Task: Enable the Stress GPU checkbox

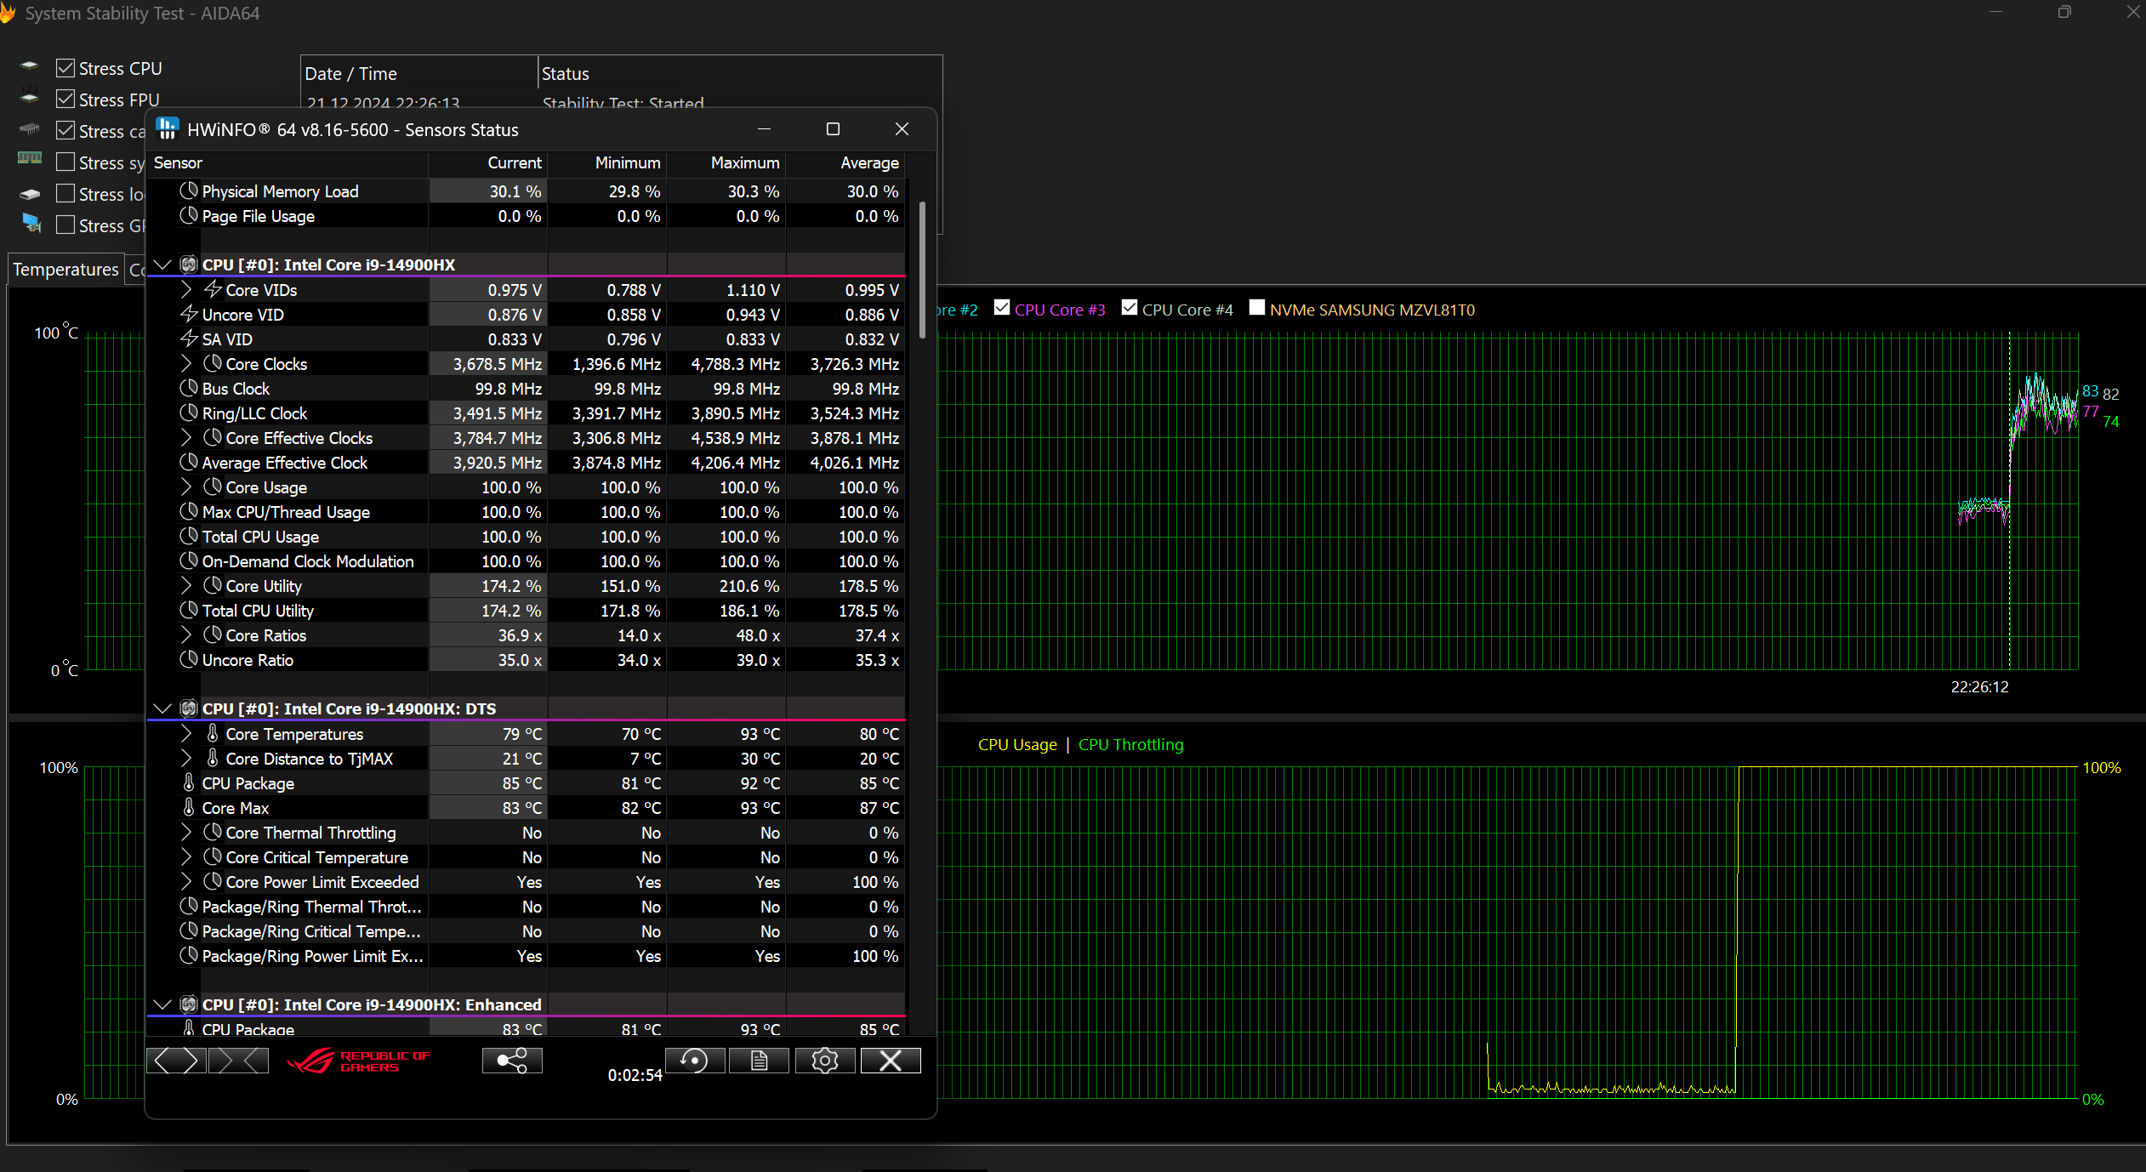Action: tap(65, 225)
